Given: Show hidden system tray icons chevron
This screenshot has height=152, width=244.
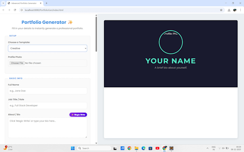Looking at the screenshot, I should (207, 148).
